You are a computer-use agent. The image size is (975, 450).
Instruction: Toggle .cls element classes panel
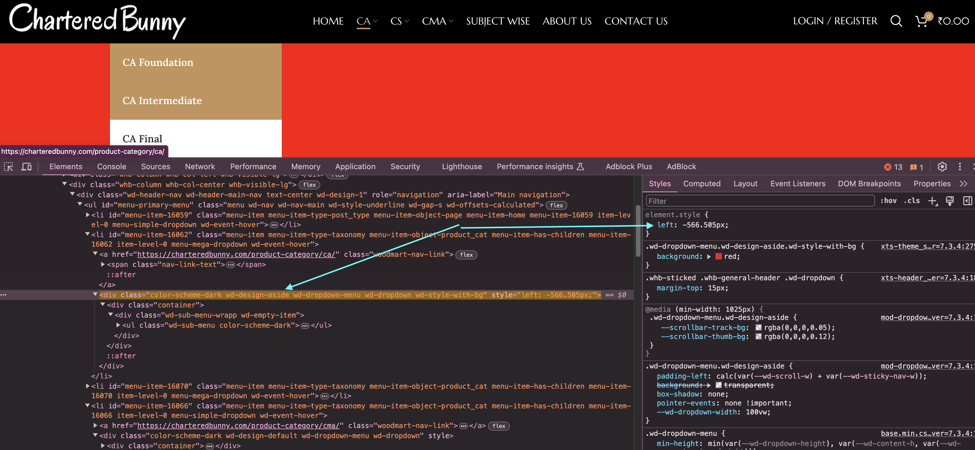point(912,201)
